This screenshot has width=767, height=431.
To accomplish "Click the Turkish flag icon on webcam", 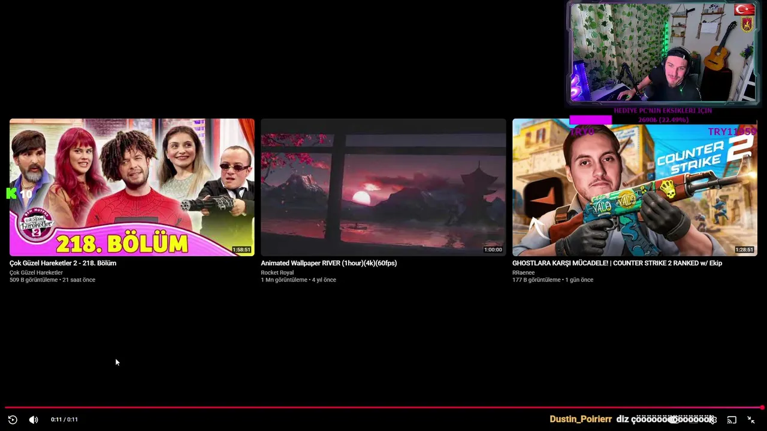I will click(744, 10).
